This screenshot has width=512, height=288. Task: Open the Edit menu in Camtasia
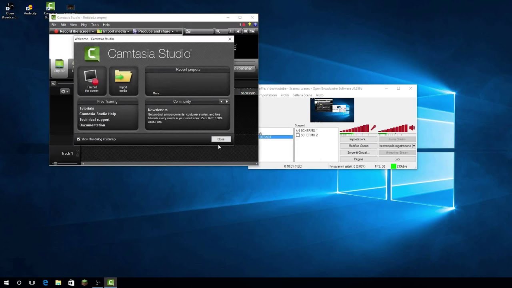(63, 25)
